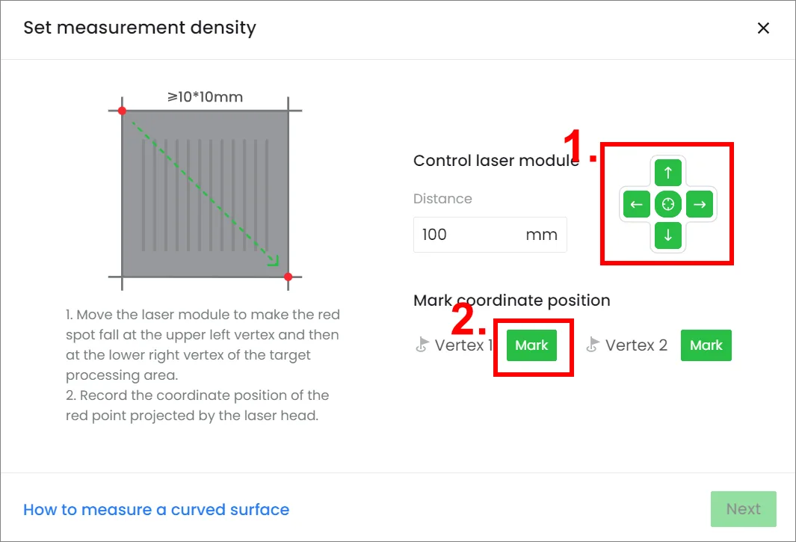
Task: Click the Vertex 1 flag icon
Action: point(422,345)
